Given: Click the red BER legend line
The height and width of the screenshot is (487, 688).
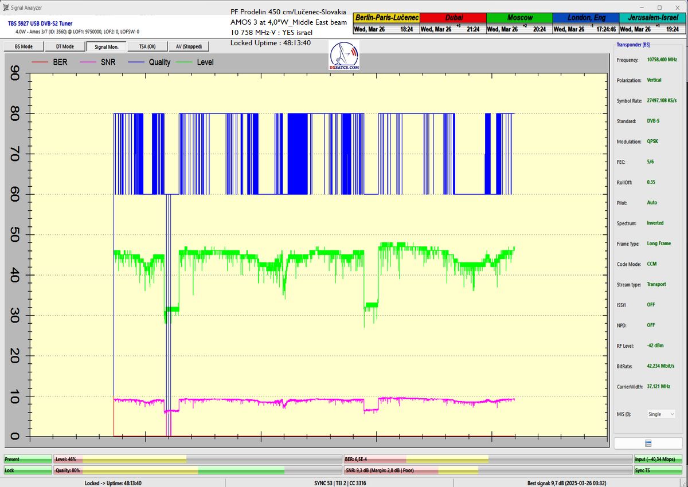Looking at the screenshot, I should click(40, 62).
